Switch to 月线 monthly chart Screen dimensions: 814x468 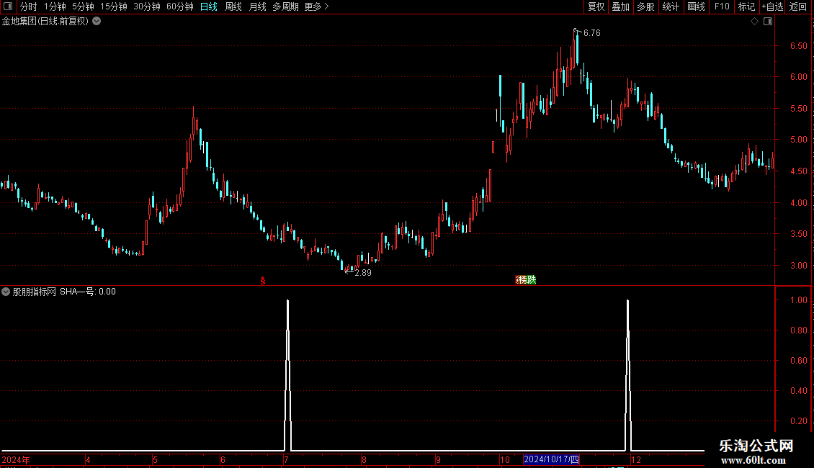(x=257, y=6)
